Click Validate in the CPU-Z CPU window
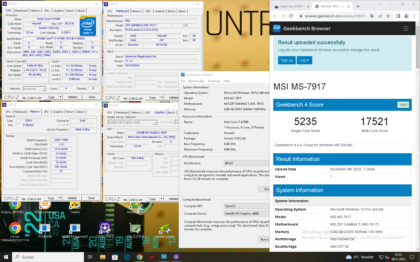 (x=72, y=97)
